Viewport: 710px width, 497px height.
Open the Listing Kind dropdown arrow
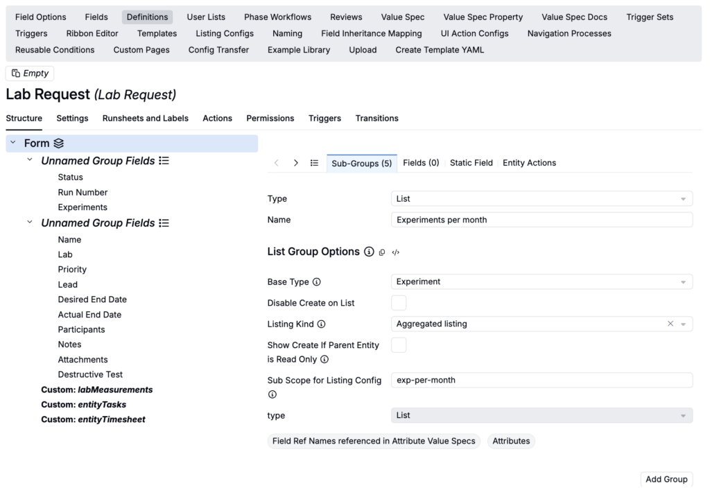pos(683,324)
